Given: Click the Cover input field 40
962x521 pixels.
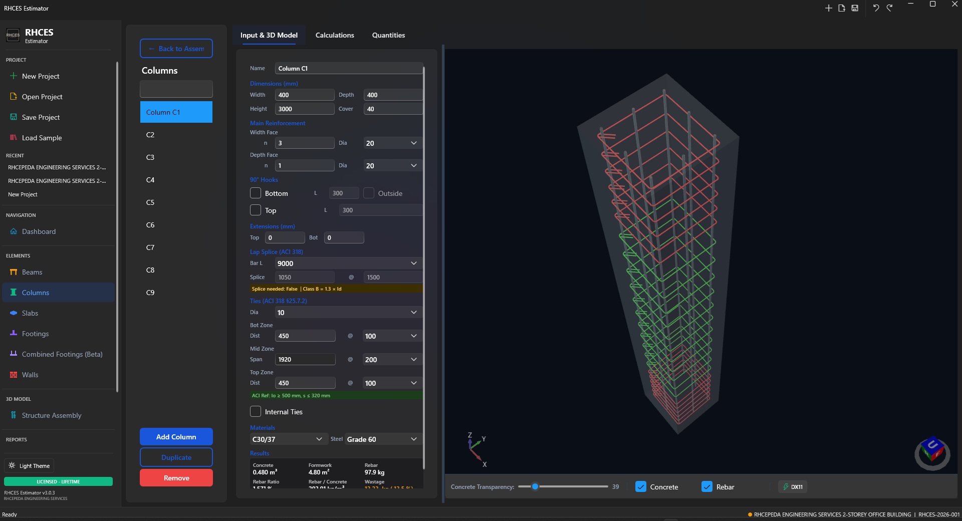Looking at the screenshot, I should coord(393,109).
